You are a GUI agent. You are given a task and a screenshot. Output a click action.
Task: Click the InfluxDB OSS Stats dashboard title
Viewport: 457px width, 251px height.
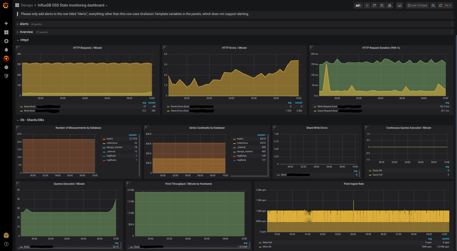pos(71,5)
